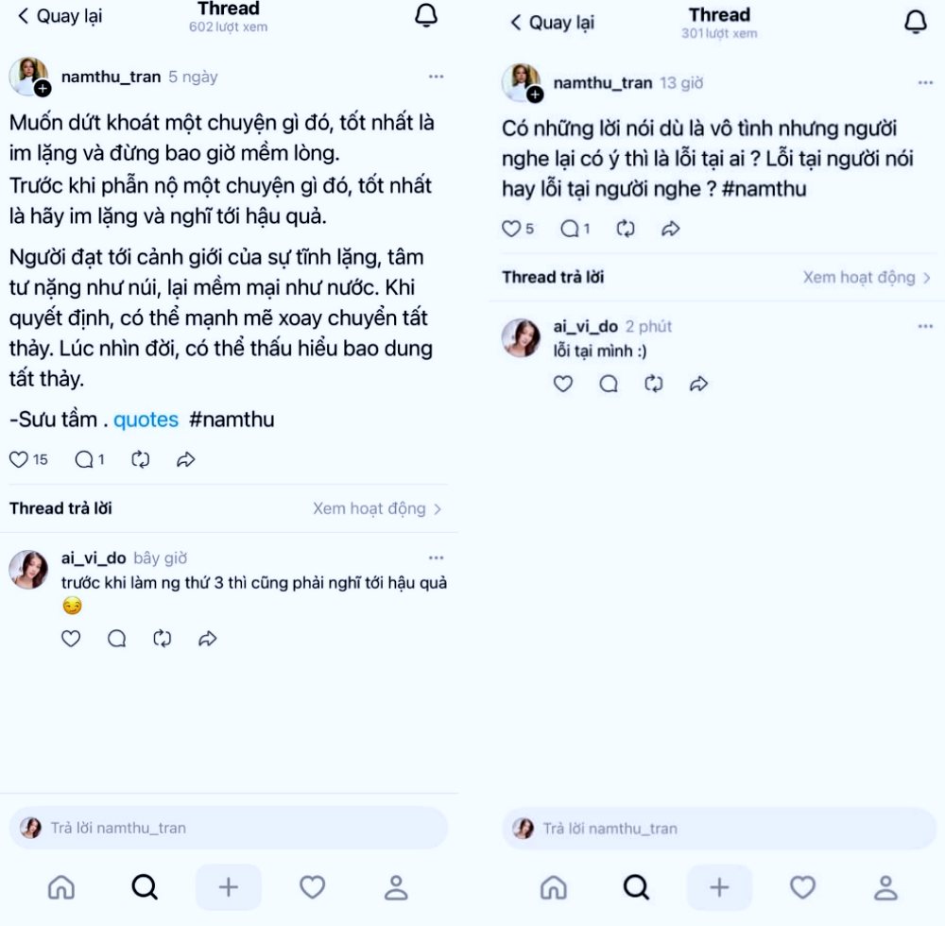Image resolution: width=945 pixels, height=926 pixels.
Task: Open three-dot menu on ai_vi_do's 2 phút reply
Action: pos(925,327)
